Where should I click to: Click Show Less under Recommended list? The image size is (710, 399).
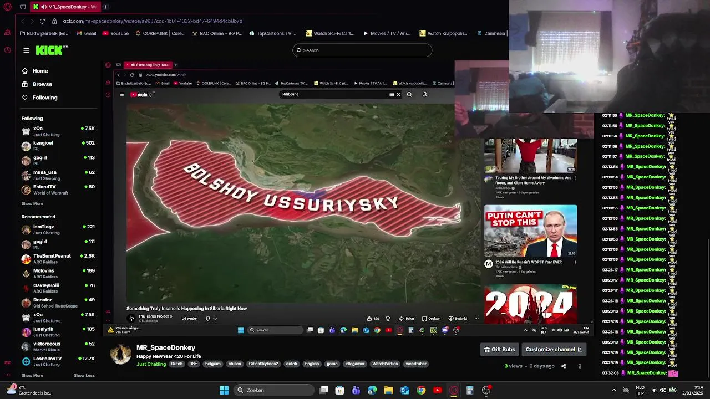pyautogui.click(x=84, y=375)
